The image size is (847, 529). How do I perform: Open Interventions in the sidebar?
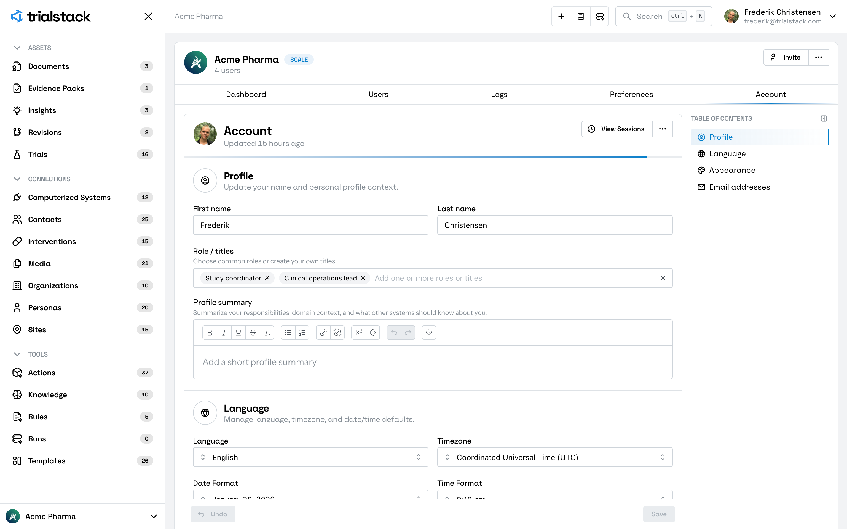coord(83,241)
